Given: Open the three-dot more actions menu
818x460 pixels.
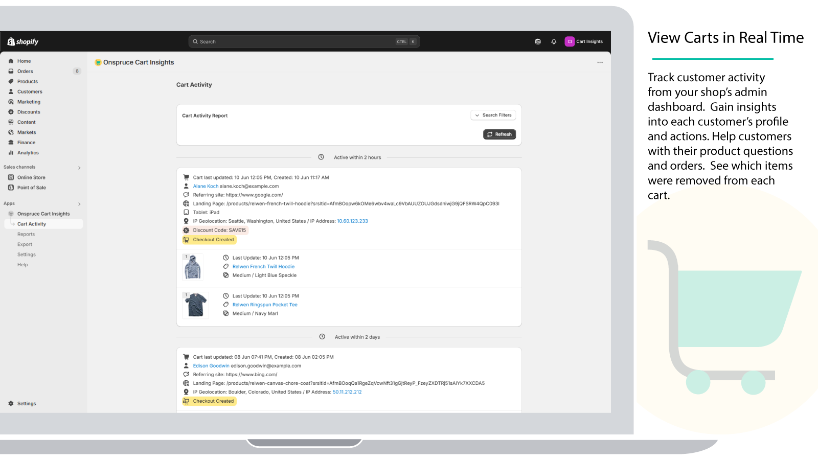Looking at the screenshot, I should click(x=600, y=62).
